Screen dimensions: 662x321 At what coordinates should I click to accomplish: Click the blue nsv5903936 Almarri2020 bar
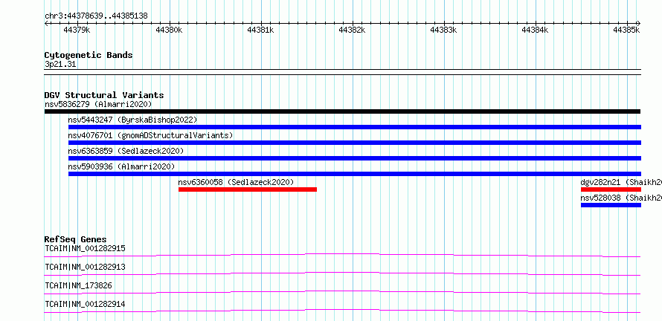355,174
